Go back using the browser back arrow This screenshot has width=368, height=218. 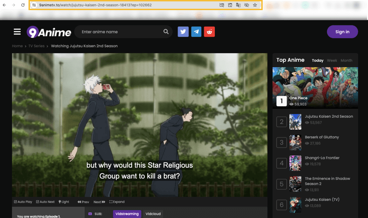(x=4, y=5)
